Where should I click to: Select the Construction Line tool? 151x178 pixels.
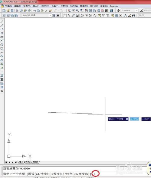pyautogui.click(x=2, y=25)
